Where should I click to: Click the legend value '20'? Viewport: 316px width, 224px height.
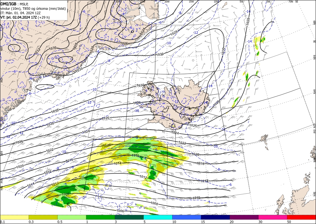tap(232, 222)
